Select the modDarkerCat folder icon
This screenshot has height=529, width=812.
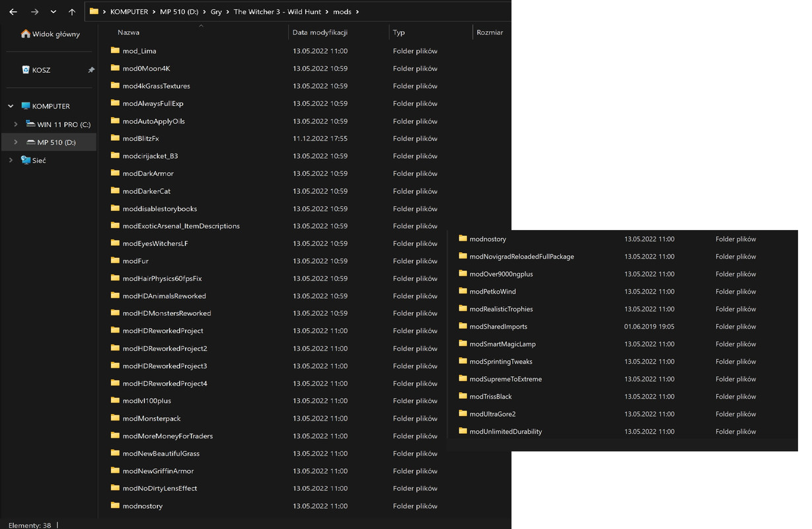pos(115,190)
